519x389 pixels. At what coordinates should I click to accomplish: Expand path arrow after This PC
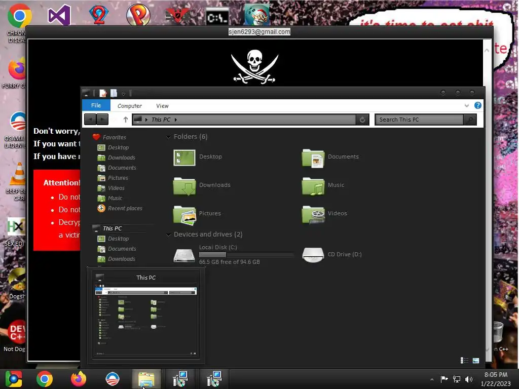pyautogui.click(x=176, y=120)
